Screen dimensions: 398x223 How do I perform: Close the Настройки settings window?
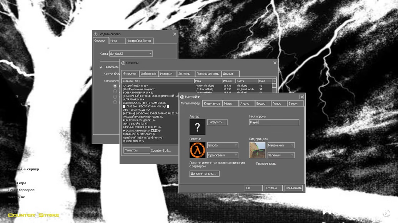tap(302, 97)
